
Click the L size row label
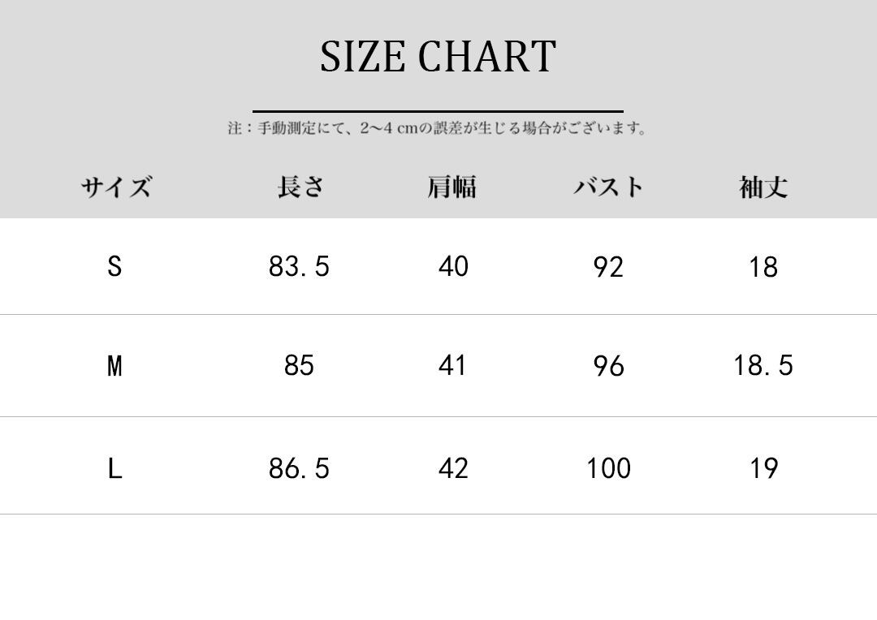114,468
